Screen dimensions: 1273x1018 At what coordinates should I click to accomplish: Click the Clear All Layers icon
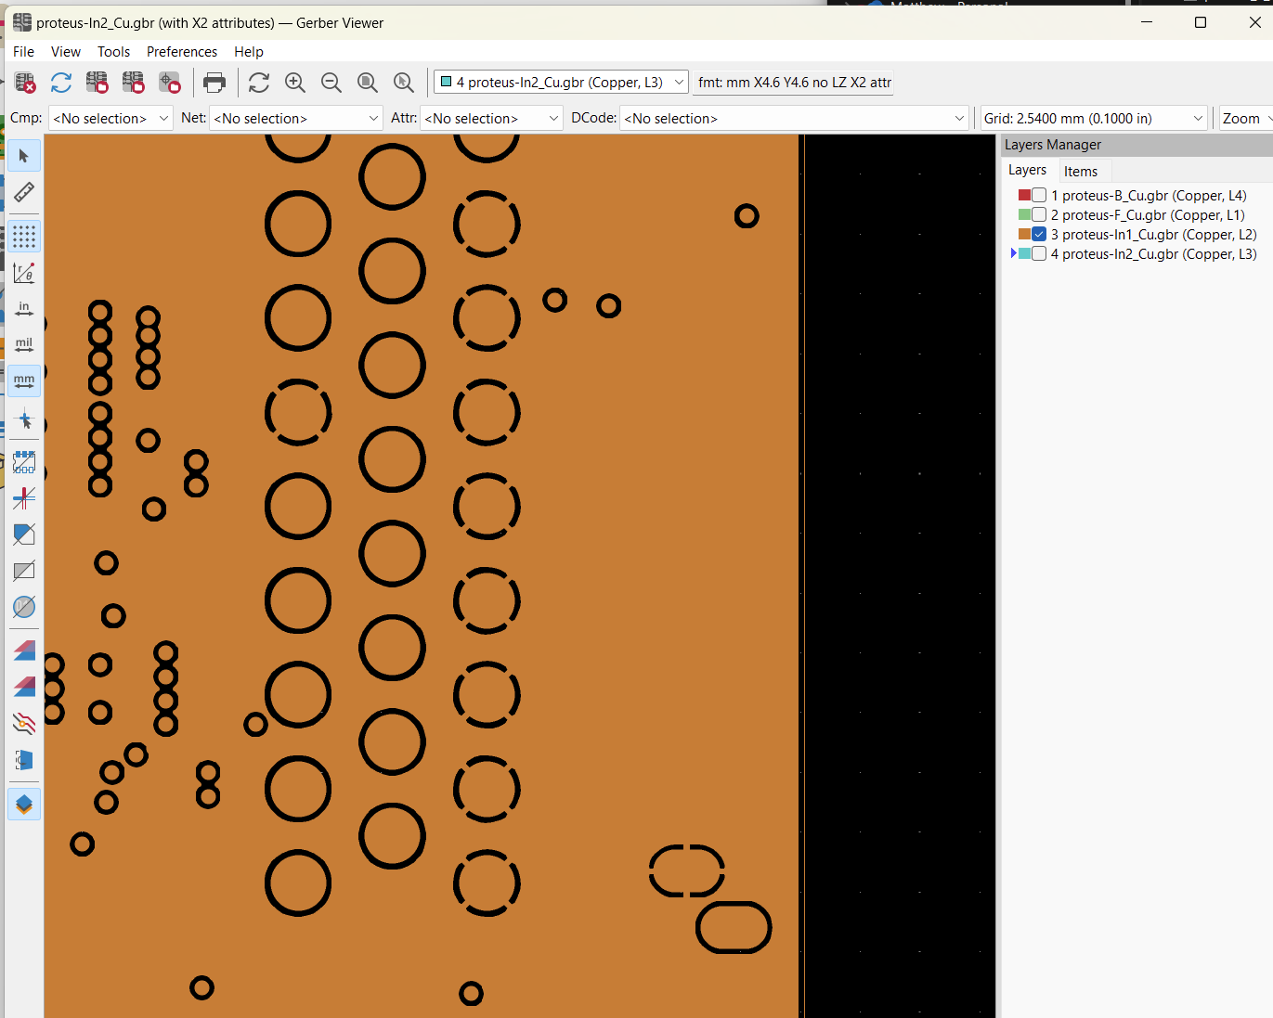pyautogui.click(x=25, y=83)
